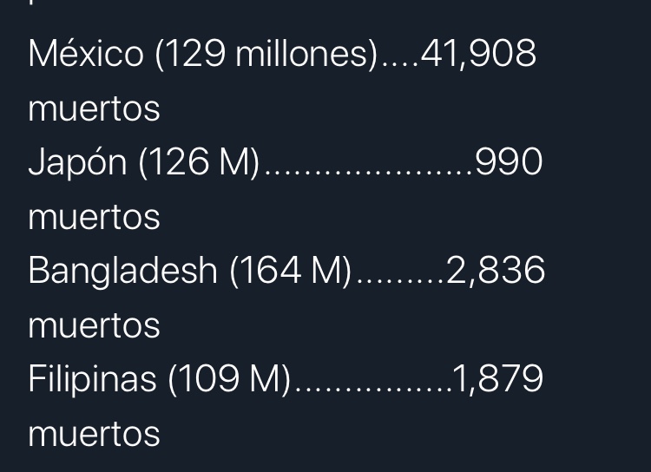Image resolution: width=651 pixels, height=472 pixels.
Task: Click the text "(126 M)"
Action: click(200, 162)
